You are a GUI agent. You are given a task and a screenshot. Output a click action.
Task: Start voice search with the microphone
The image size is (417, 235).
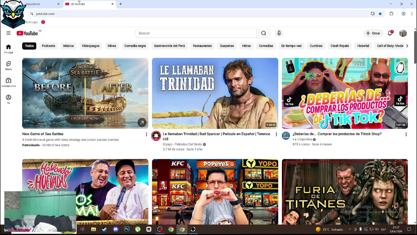[x=279, y=33]
